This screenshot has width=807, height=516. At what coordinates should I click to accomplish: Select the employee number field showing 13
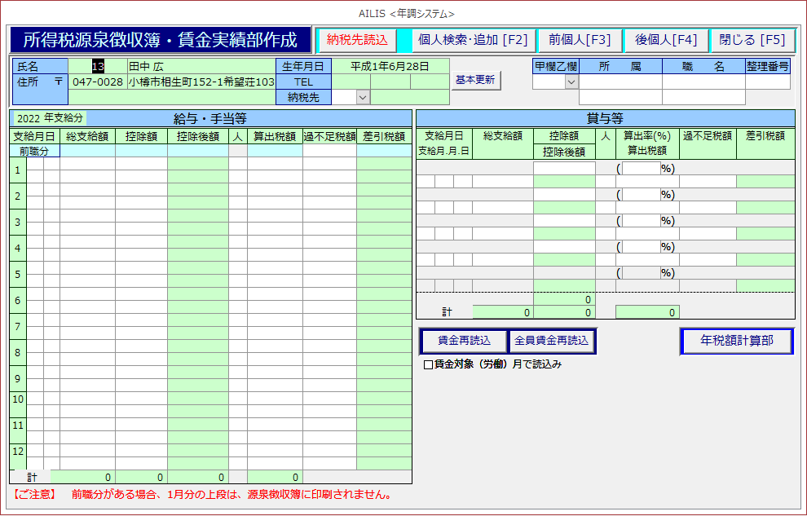(98, 66)
